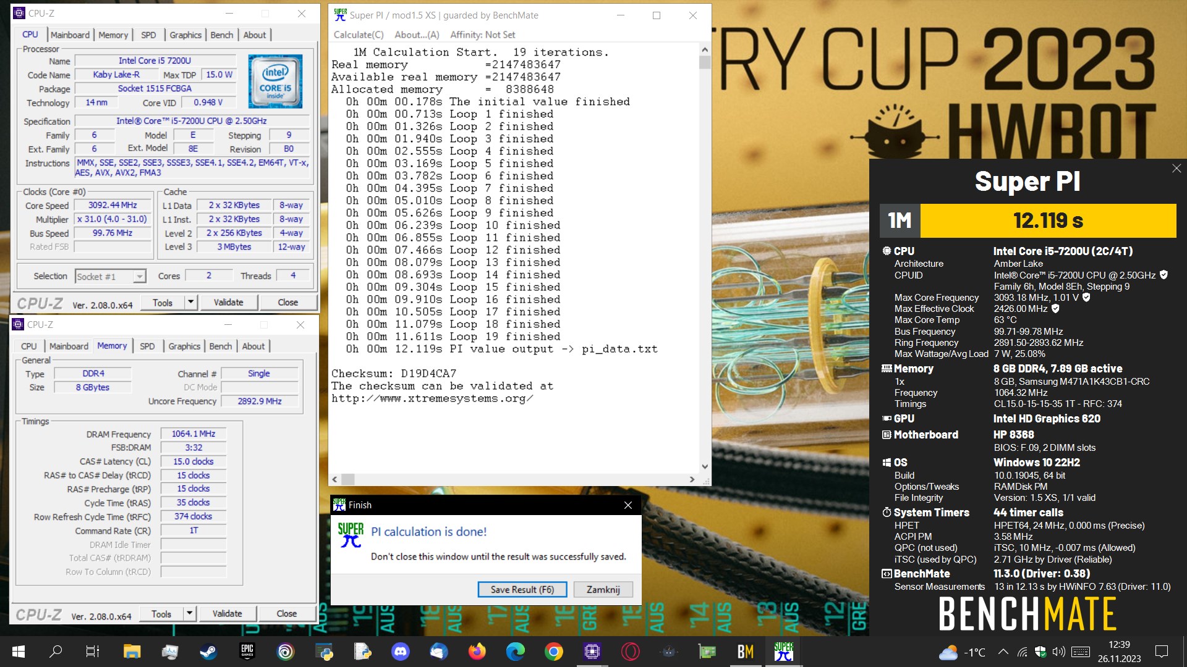Expand Tools dropdown arrow in bottom CPU-Z window
Viewport: 1187px width, 667px height.
[x=190, y=613]
